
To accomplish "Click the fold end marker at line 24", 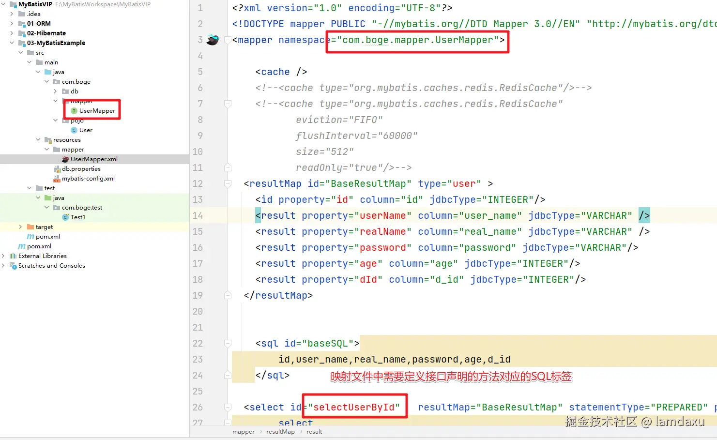I will coord(228,375).
